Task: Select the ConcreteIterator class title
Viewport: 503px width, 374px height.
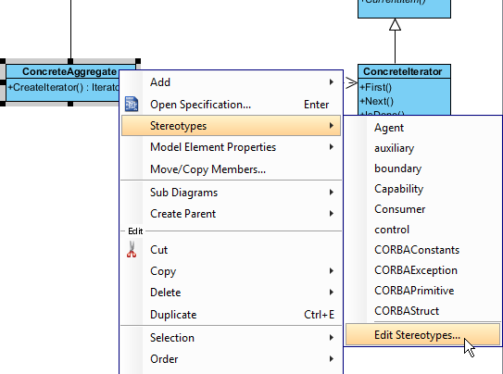Action: point(403,71)
